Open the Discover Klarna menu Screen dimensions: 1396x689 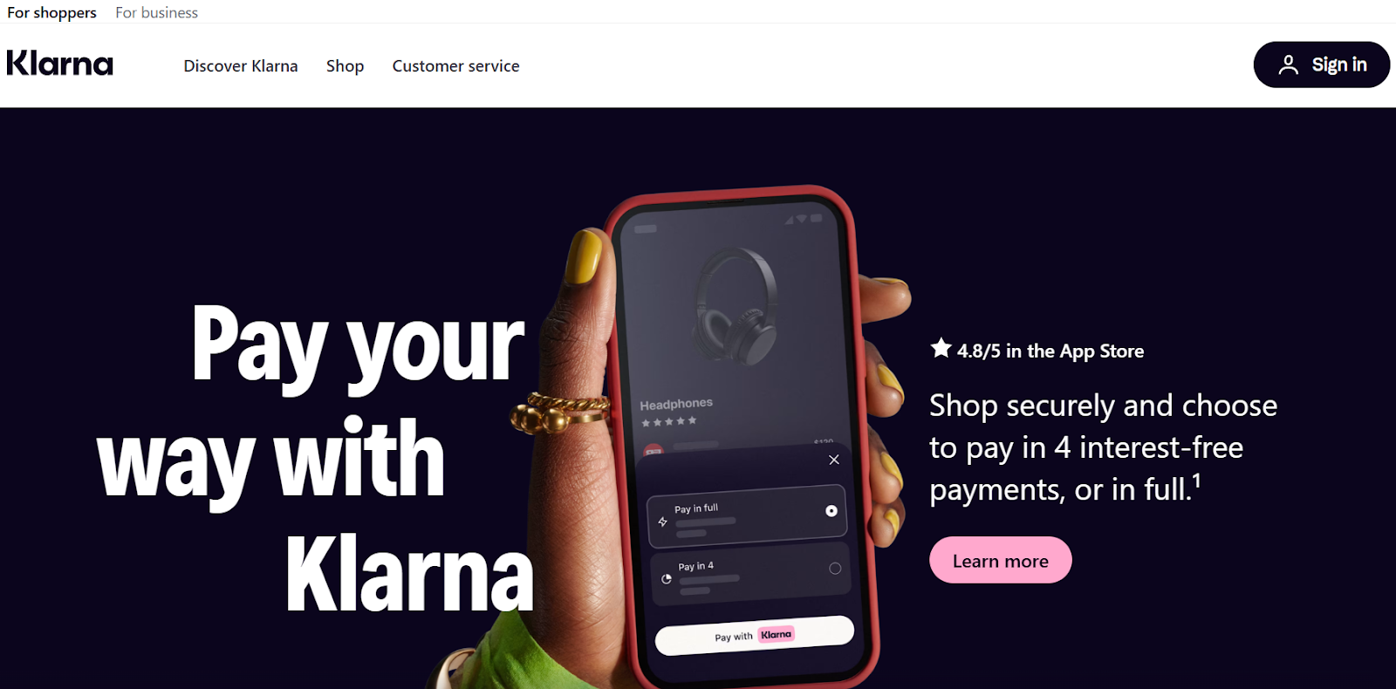[241, 66]
